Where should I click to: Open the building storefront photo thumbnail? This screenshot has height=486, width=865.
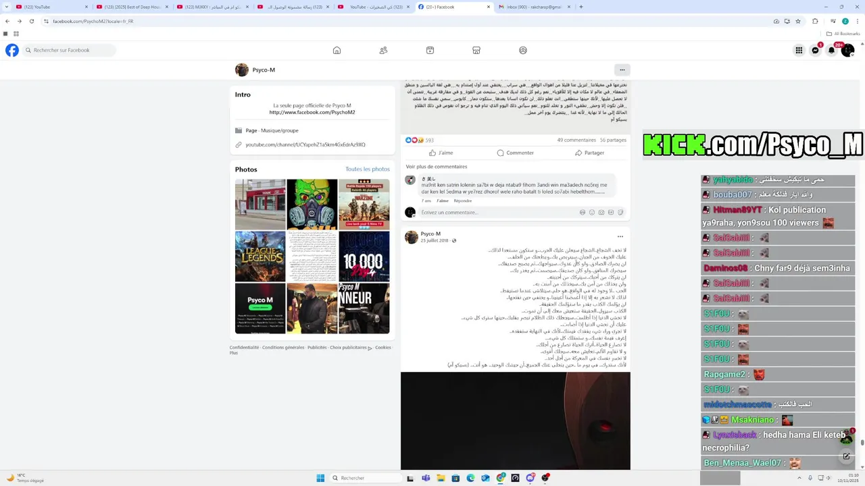tap(260, 204)
